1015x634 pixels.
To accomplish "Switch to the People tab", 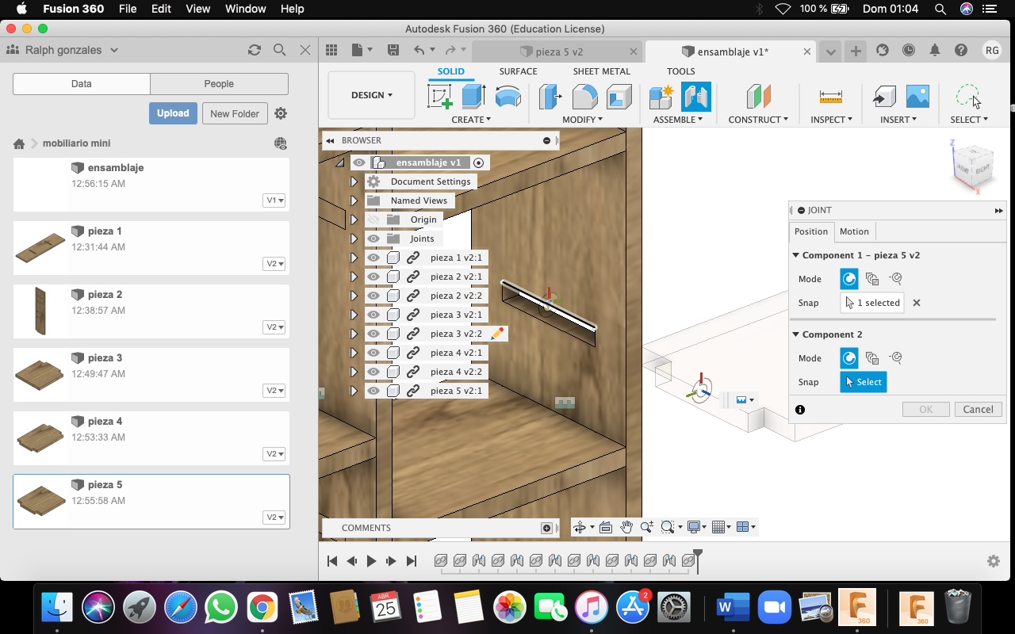I will (219, 84).
